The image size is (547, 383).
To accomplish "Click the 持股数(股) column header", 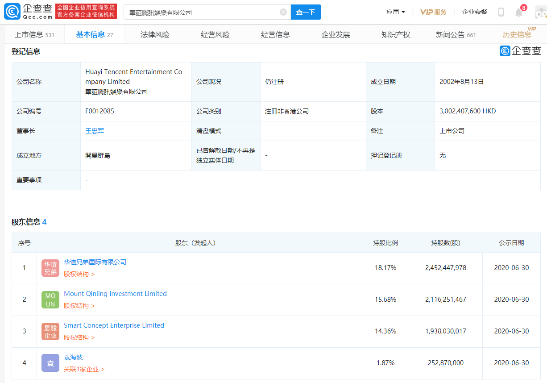I will coord(446,243).
